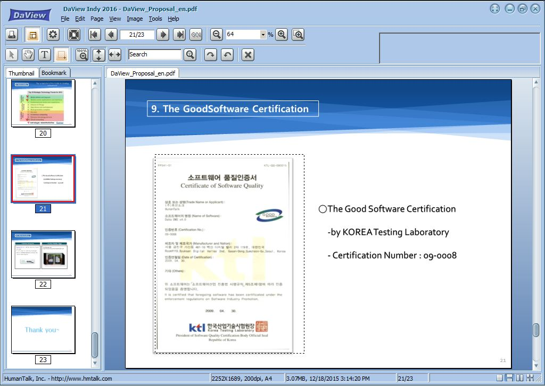This screenshot has height=386, width=545.
Task: Toggle the area capture selection tool
Action: (62, 55)
